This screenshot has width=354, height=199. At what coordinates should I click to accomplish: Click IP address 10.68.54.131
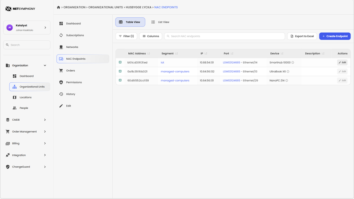tap(207, 62)
